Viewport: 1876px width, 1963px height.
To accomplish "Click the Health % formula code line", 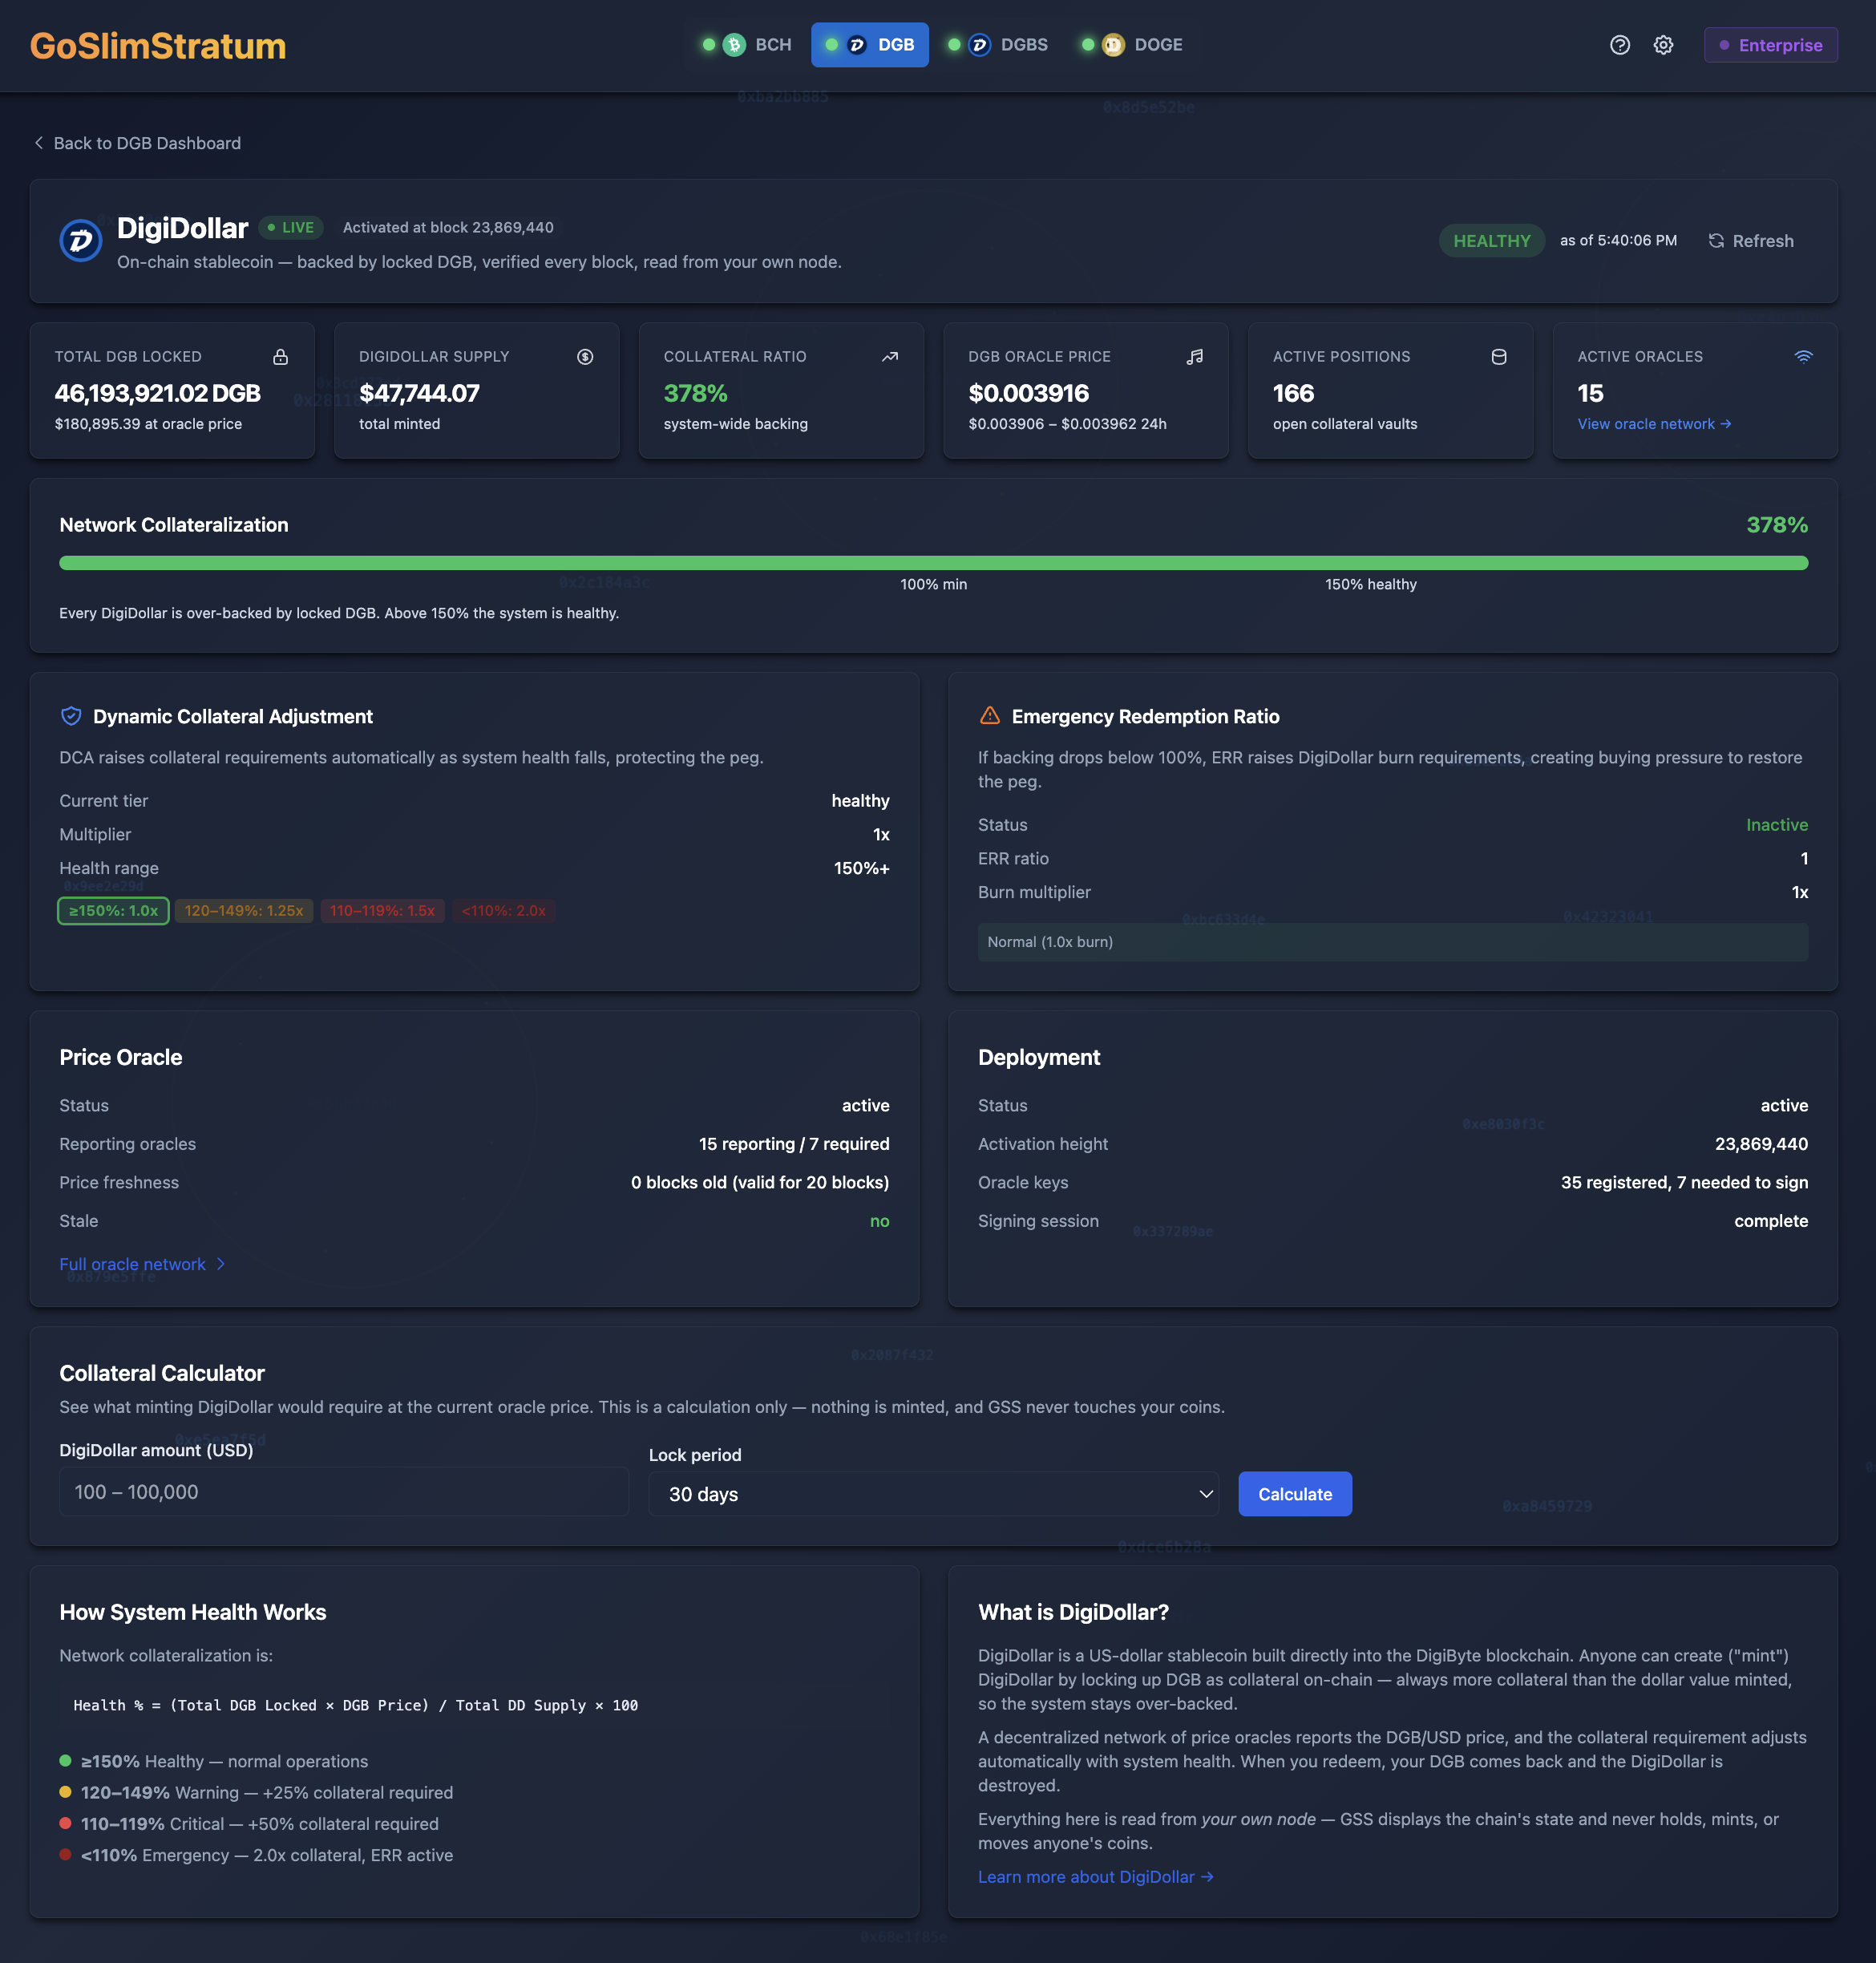I will tap(355, 1705).
